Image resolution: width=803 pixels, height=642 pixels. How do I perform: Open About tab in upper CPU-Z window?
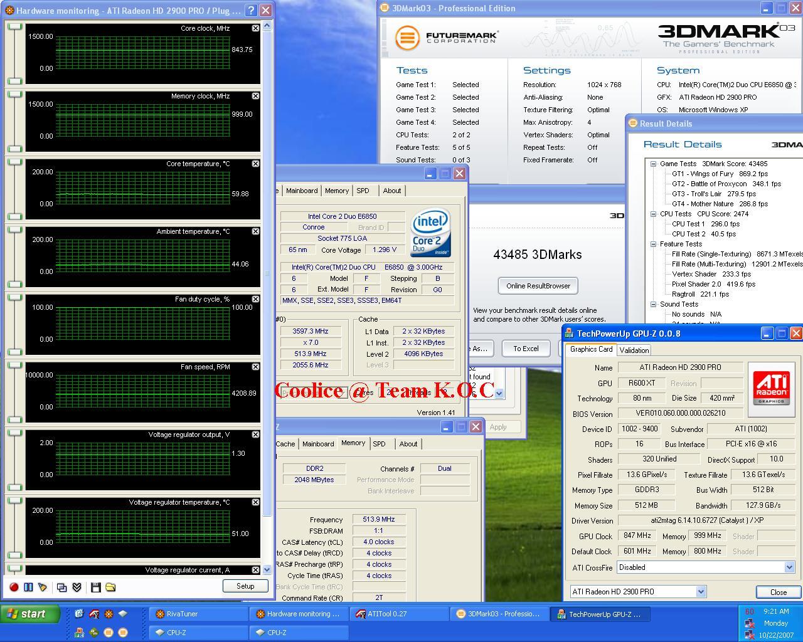pyautogui.click(x=392, y=191)
